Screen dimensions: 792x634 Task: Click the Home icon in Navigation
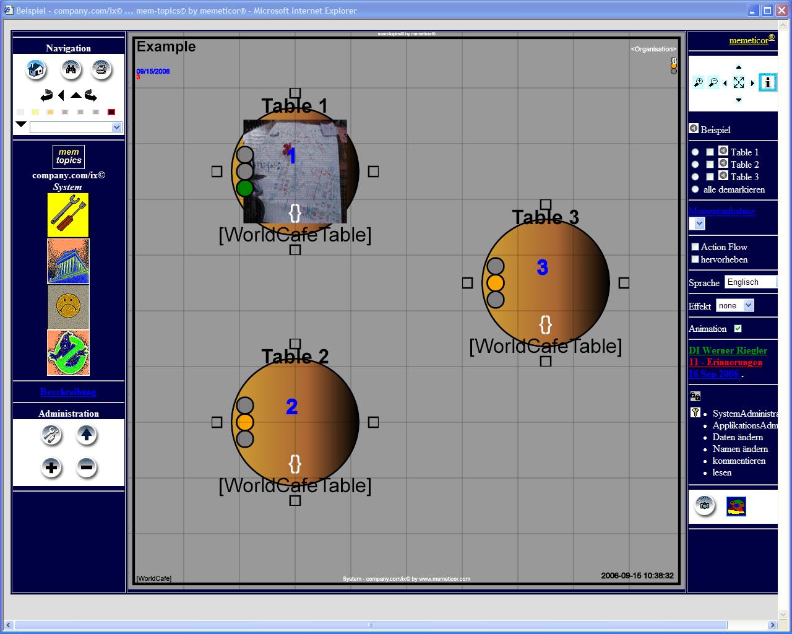(x=36, y=69)
